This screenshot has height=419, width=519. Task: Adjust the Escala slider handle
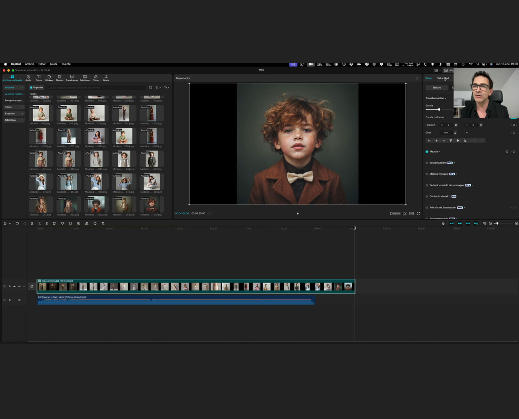pyautogui.click(x=439, y=110)
